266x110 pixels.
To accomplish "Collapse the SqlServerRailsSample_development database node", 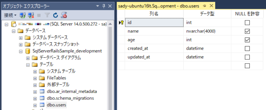I will (21, 52).
